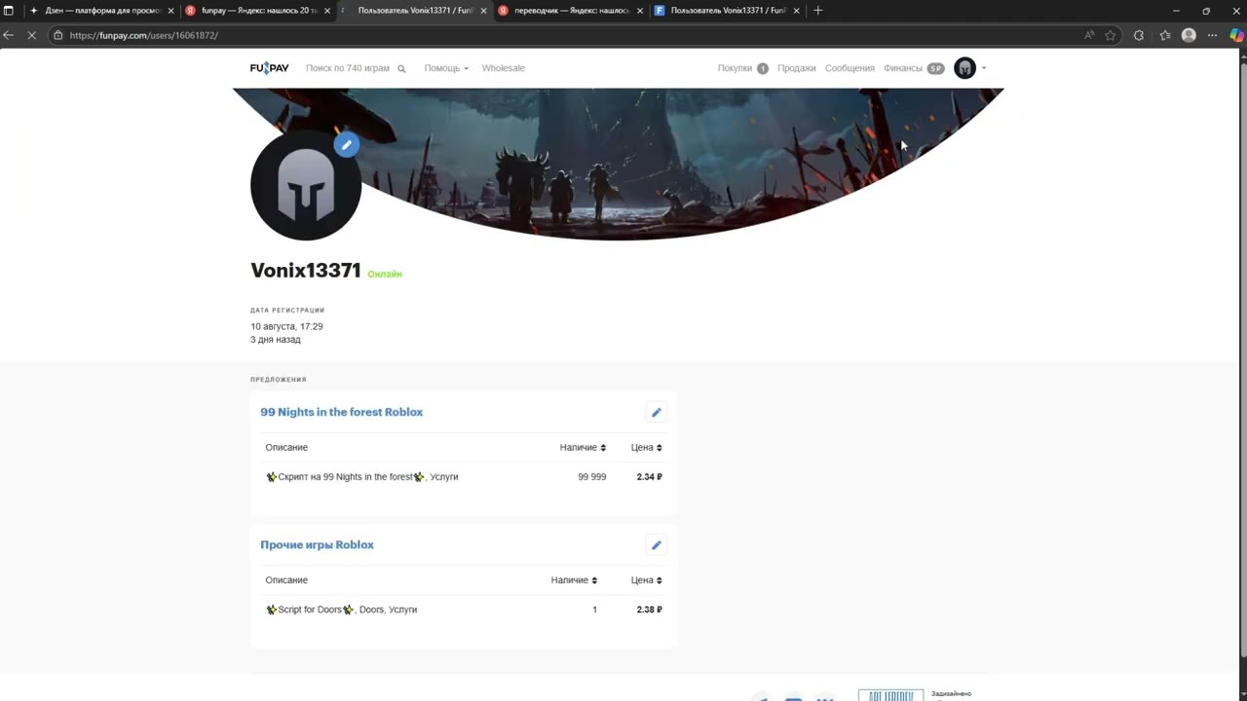Close the переводчик — Яндекс tab

click(x=640, y=11)
